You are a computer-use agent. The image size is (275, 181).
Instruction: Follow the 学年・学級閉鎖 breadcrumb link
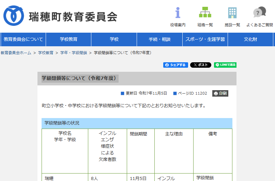[73, 53]
